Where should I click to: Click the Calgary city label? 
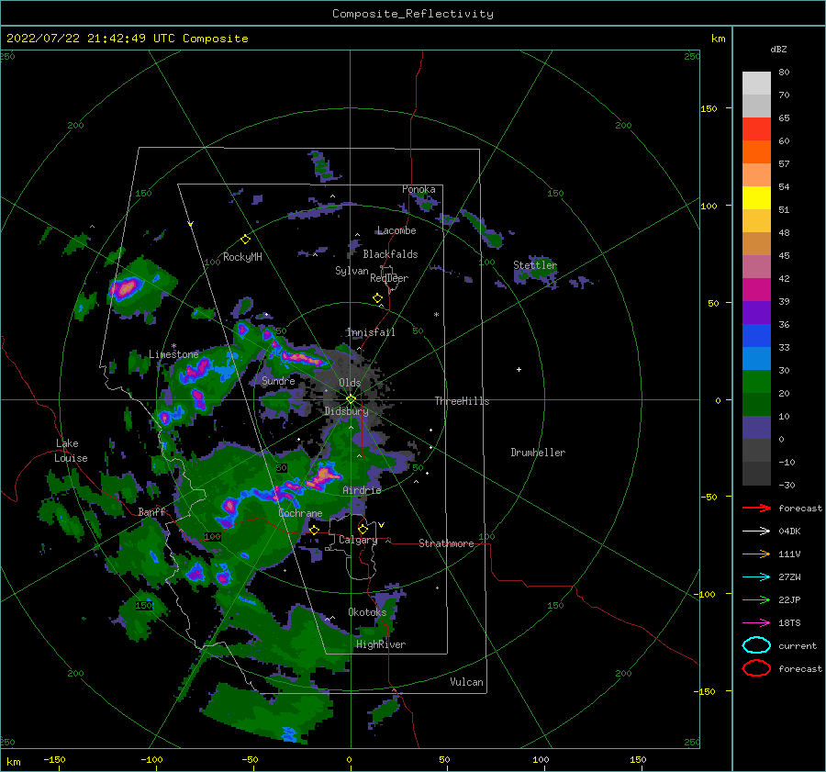pyautogui.click(x=358, y=540)
